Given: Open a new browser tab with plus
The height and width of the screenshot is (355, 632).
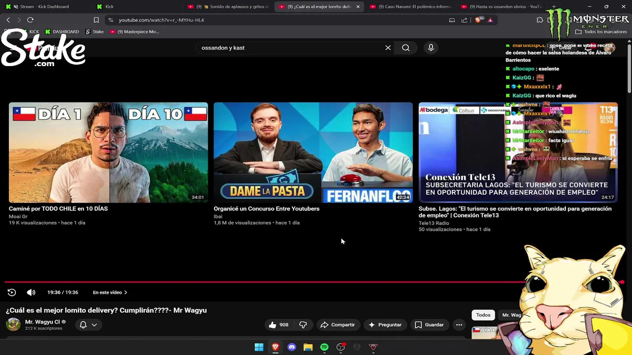Looking at the screenshot, I should point(553,6).
